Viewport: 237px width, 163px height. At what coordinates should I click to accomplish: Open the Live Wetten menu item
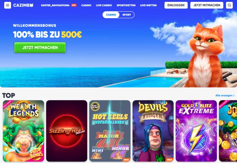(x=148, y=5)
